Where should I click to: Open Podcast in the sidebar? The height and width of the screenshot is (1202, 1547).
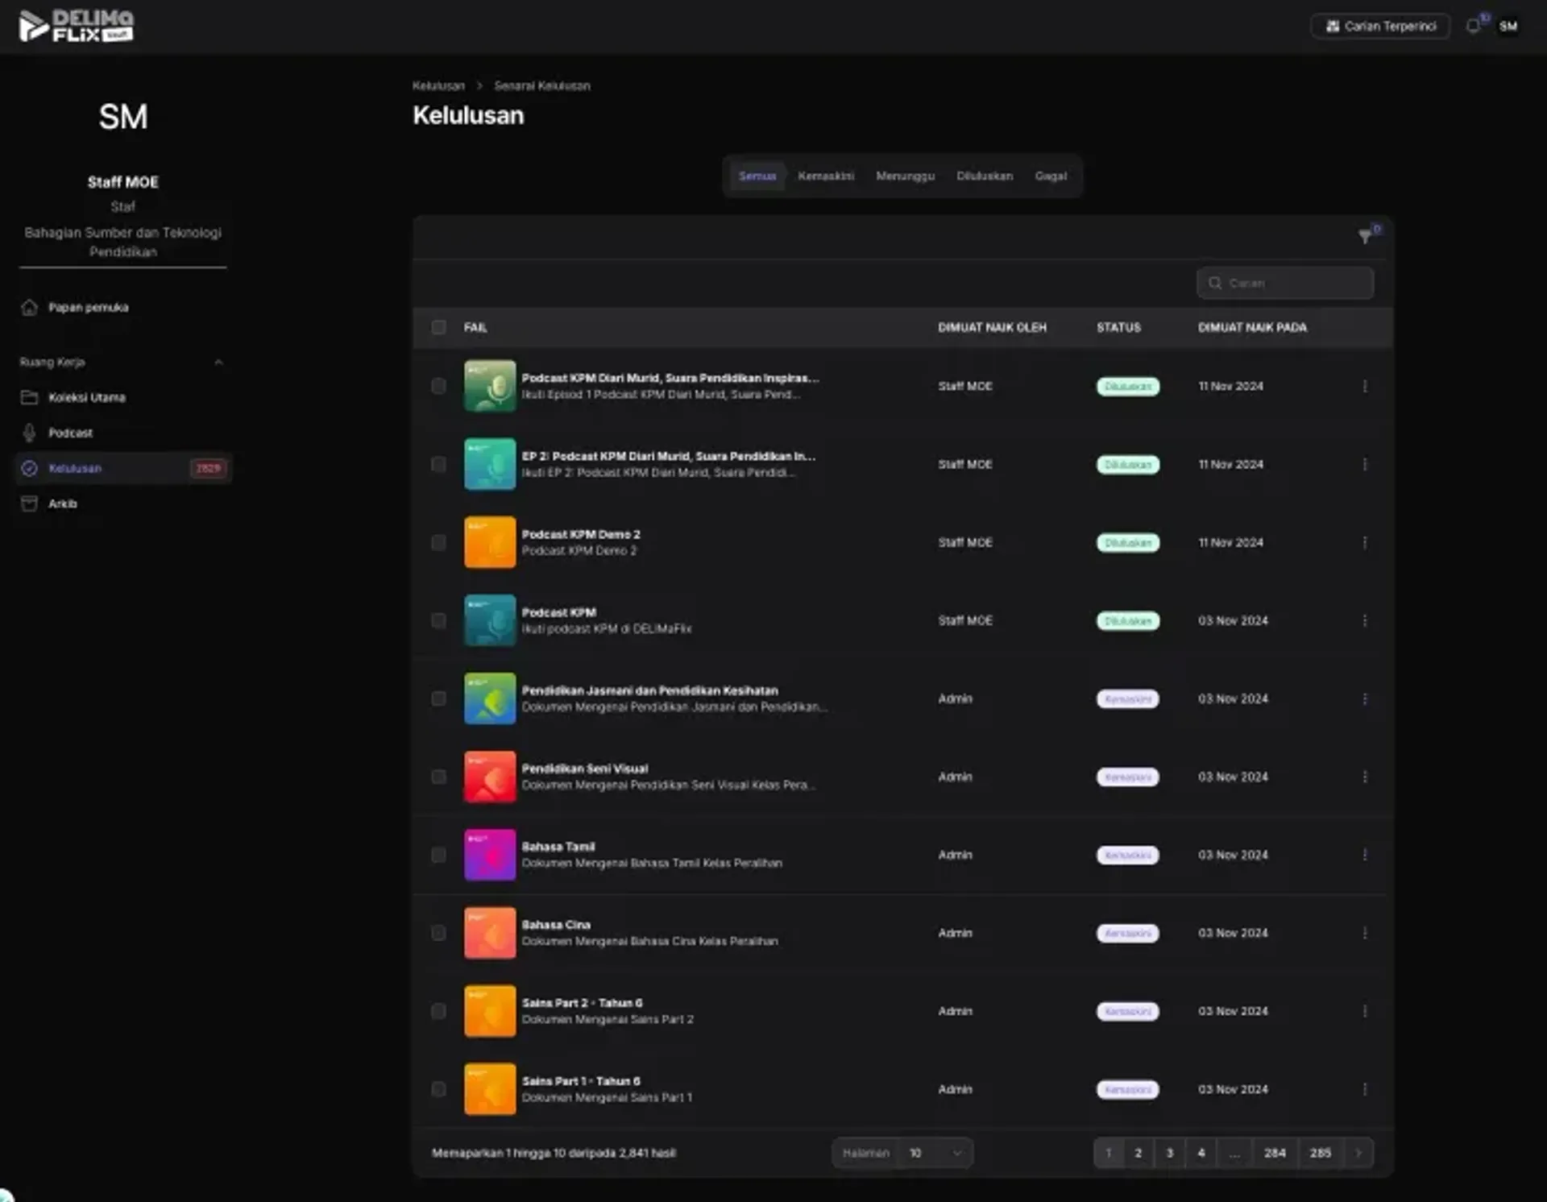coord(122,433)
